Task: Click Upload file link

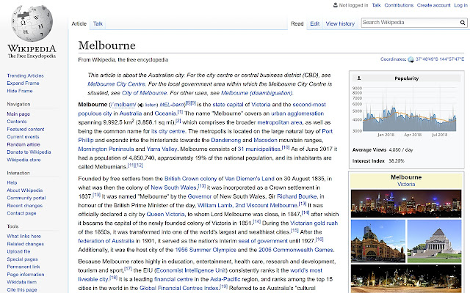Action: click(x=18, y=251)
